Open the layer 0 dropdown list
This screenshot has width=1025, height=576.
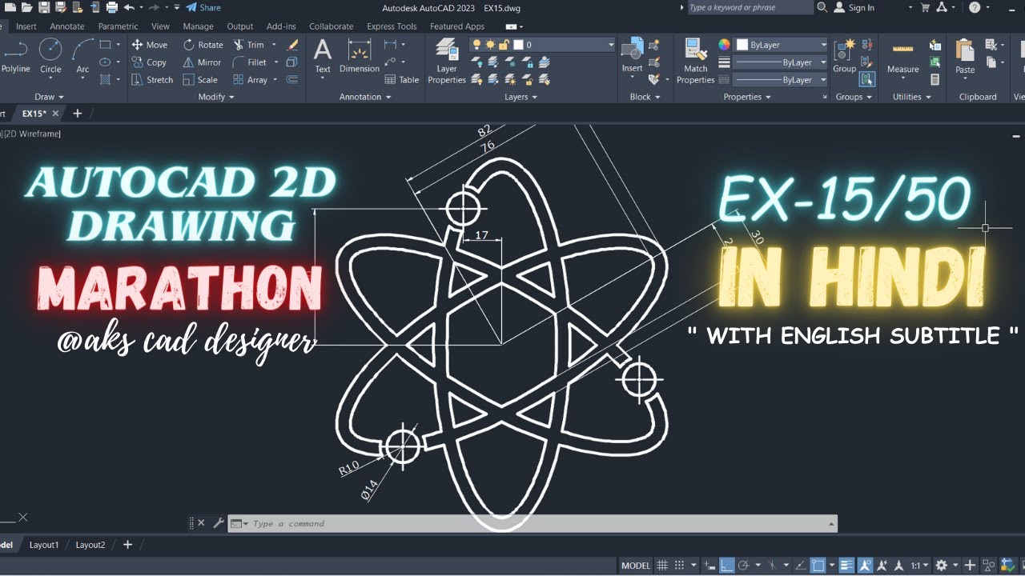coord(610,45)
